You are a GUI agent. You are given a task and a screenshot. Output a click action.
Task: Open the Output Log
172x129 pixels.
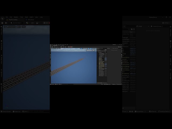[17, 112]
